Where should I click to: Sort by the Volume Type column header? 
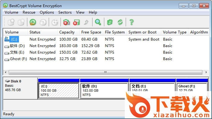click(174, 32)
